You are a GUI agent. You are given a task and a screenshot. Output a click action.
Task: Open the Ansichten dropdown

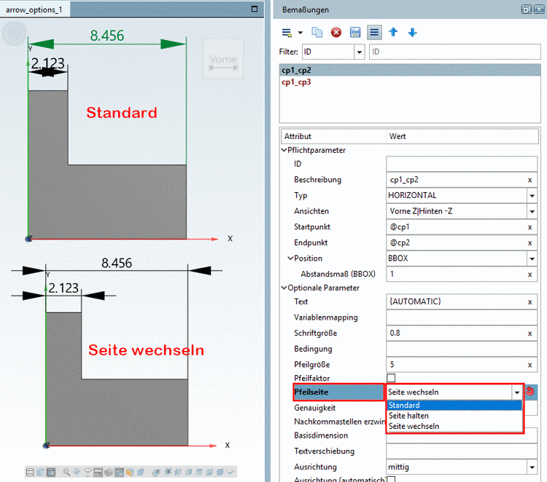[532, 211]
